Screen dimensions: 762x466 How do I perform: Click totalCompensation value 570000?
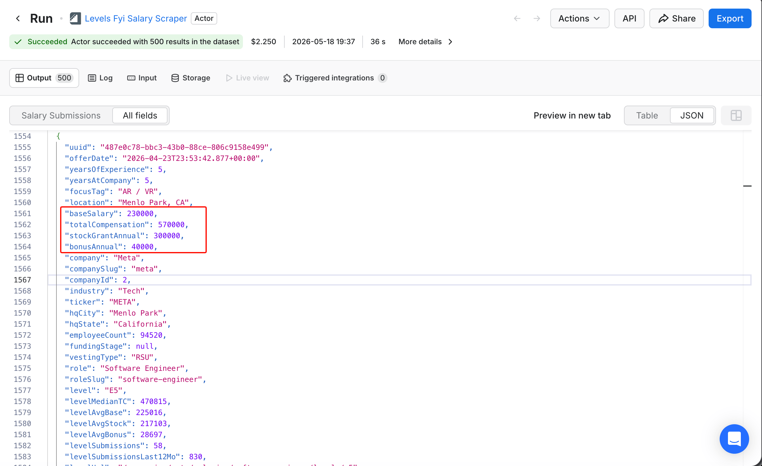(171, 225)
